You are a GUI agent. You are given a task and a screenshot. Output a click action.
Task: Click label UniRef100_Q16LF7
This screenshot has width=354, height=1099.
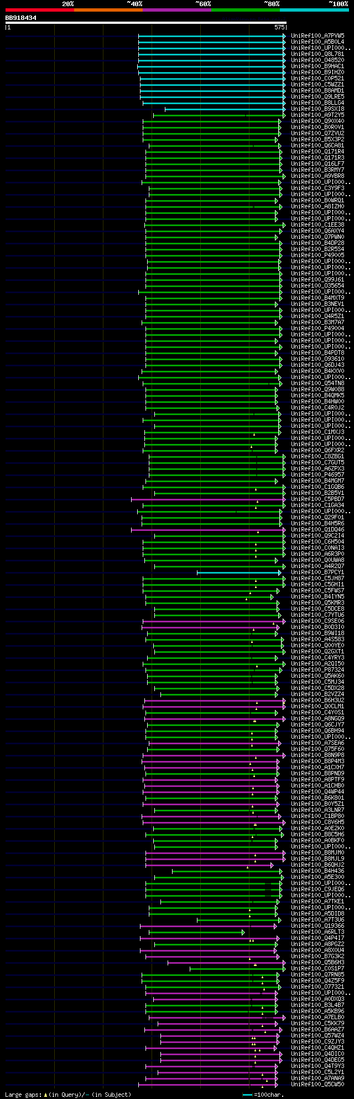tap(317, 163)
